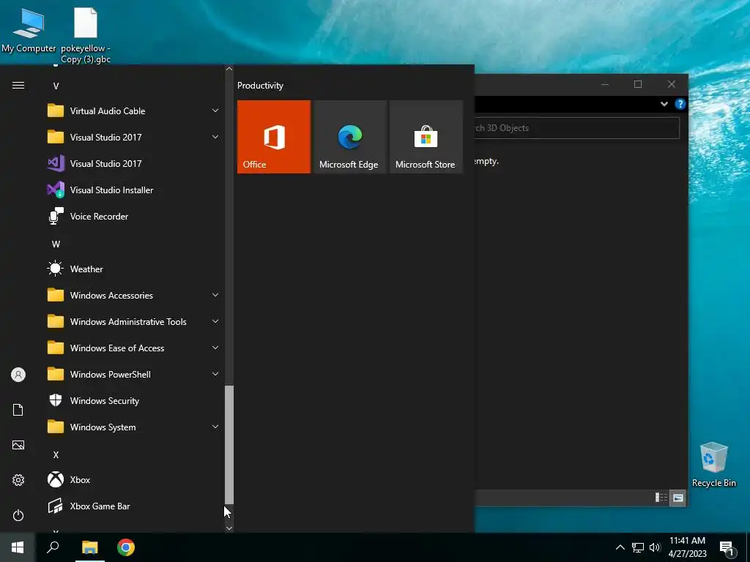This screenshot has width=750, height=562.
Task: Click the Power icon in Start sidebar
Action: pyautogui.click(x=18, y=515)
